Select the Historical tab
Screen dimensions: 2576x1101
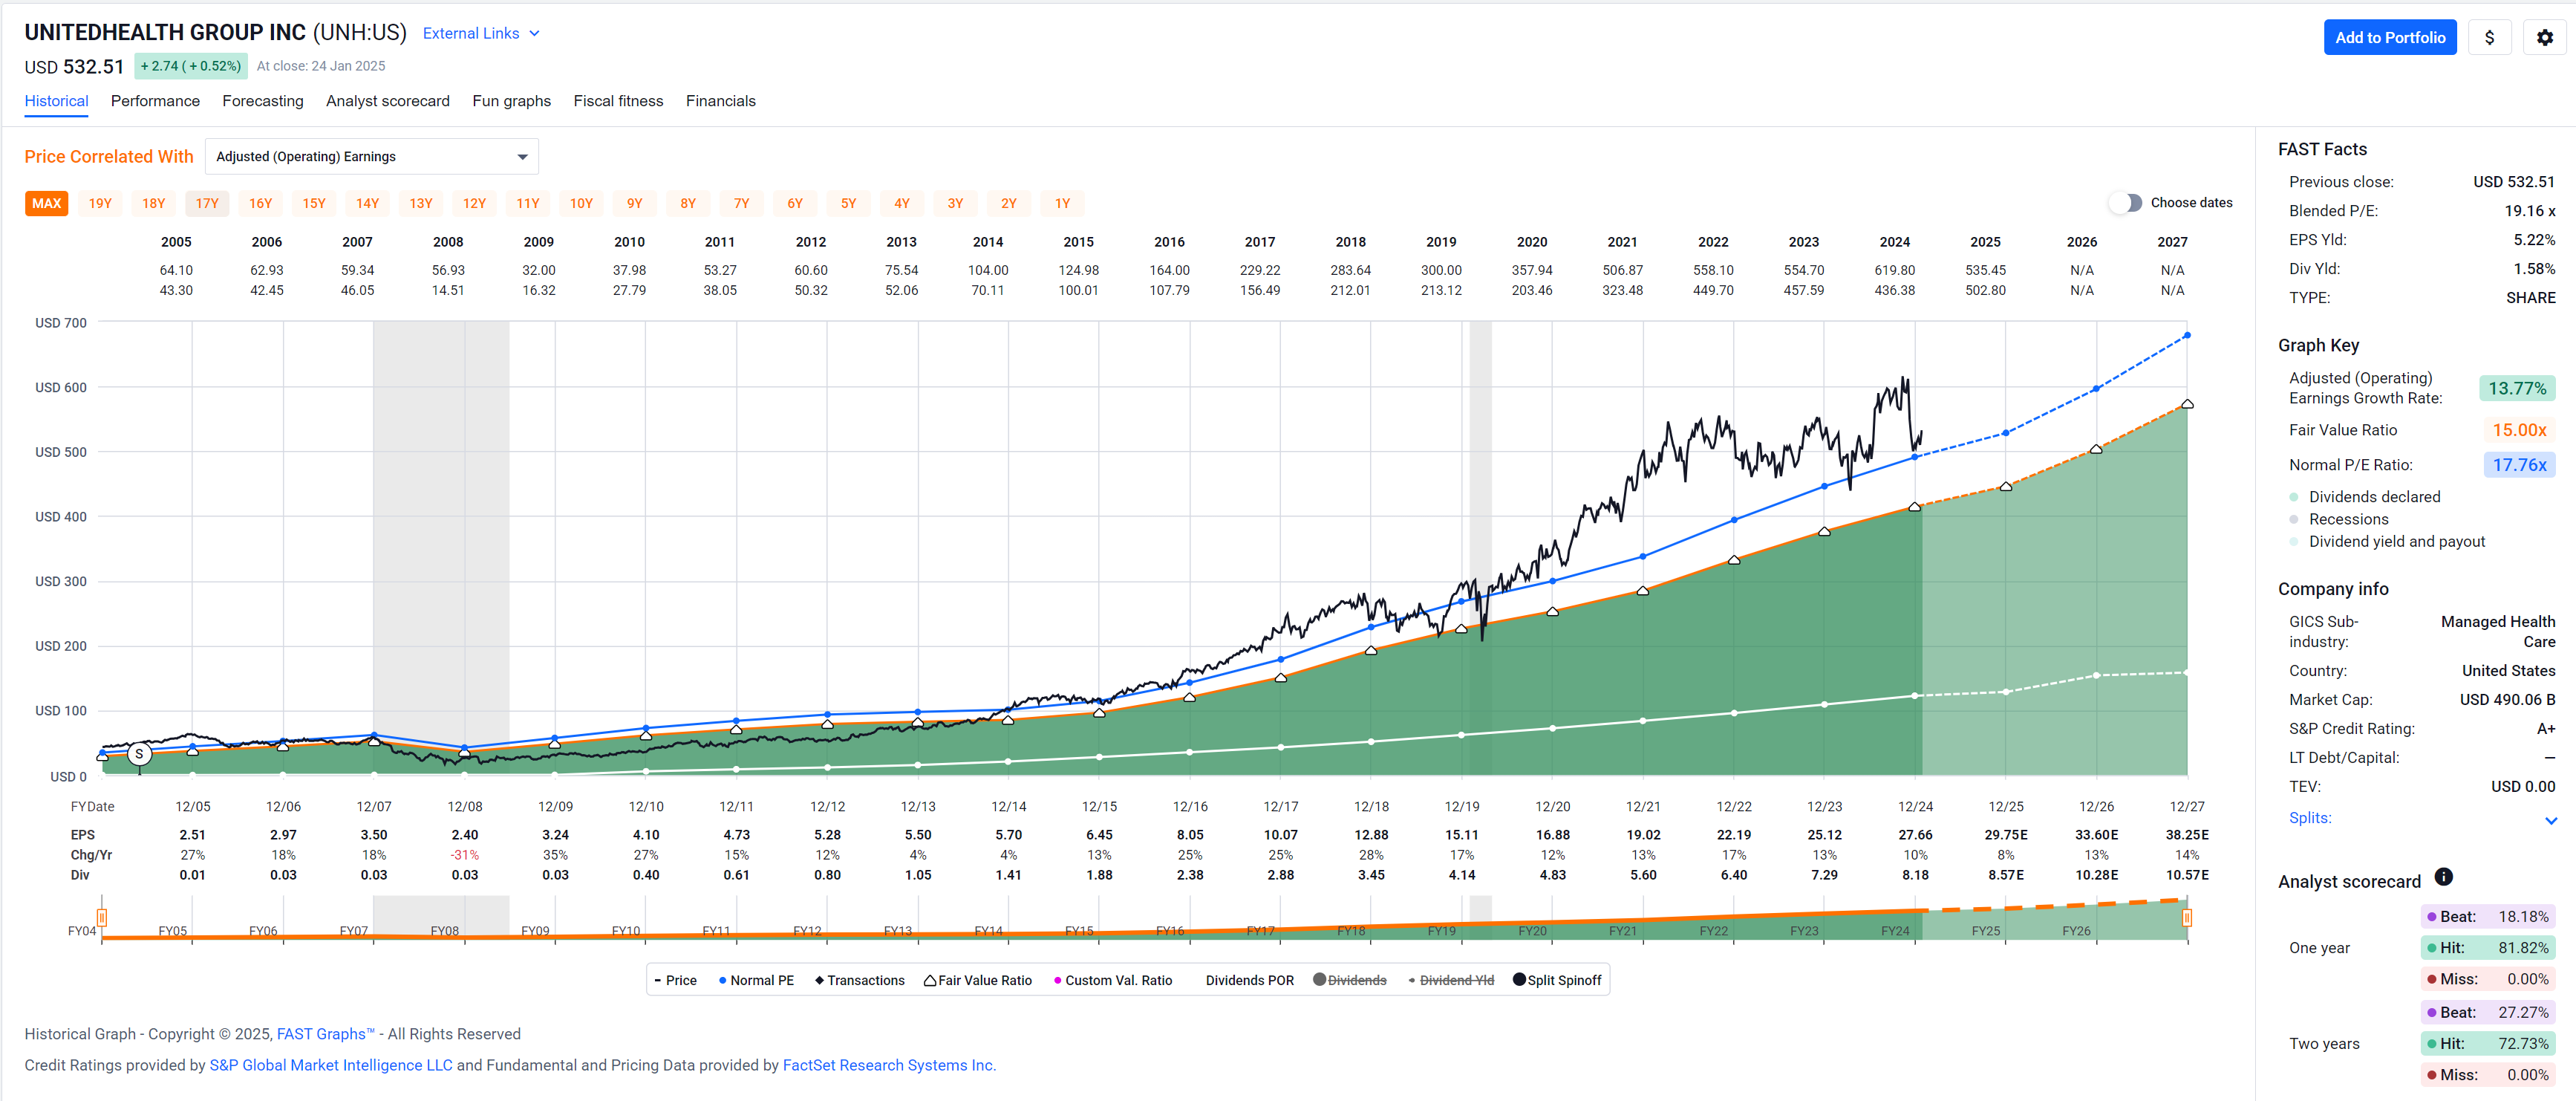56,101
